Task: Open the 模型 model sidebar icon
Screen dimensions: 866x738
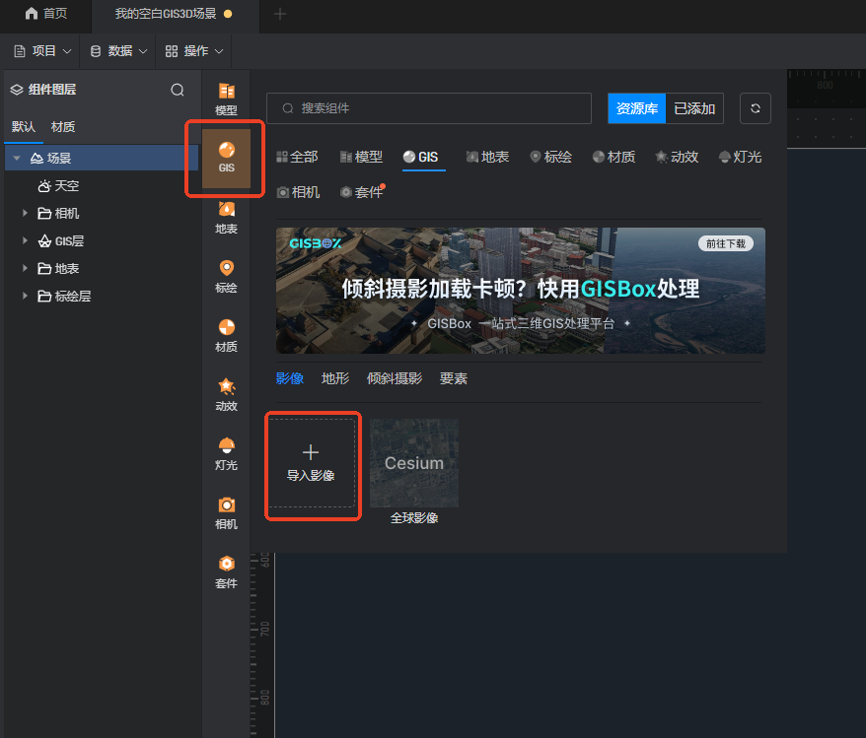Action: click(x=226, y=99)
